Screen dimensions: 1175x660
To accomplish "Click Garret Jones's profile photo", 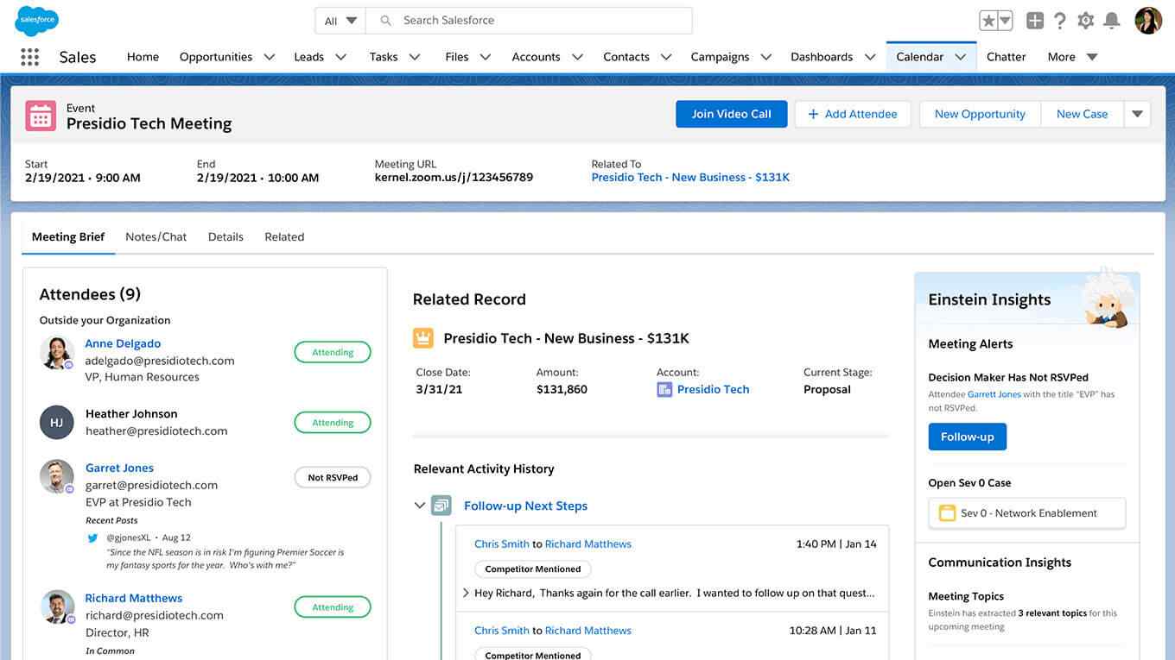I will pyautogui.click(x=57, y=476).
